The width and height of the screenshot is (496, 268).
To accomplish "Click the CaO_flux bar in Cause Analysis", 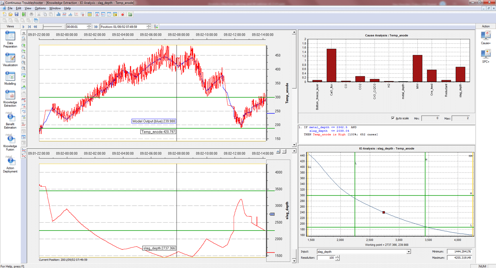I will point(331,65).
